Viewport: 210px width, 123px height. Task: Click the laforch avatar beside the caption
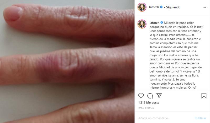(x=142, y=24)
